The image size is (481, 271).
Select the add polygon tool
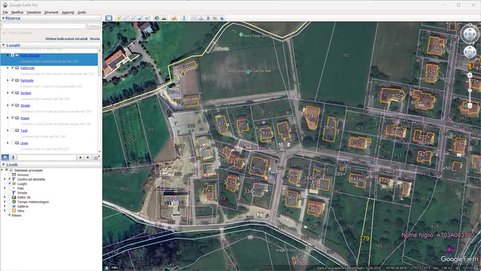[126, 18]
